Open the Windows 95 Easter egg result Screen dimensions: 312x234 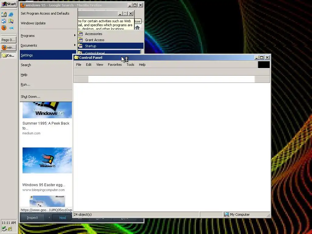tap(44, 185)
